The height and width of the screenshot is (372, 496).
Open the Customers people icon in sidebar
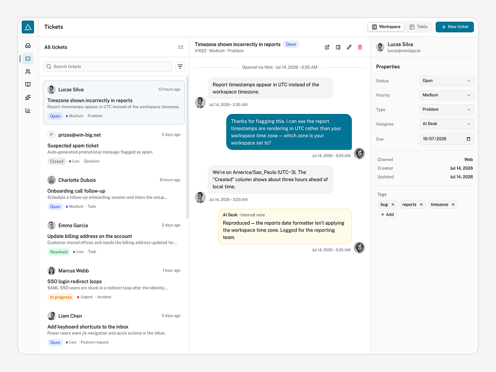[28, 72]
